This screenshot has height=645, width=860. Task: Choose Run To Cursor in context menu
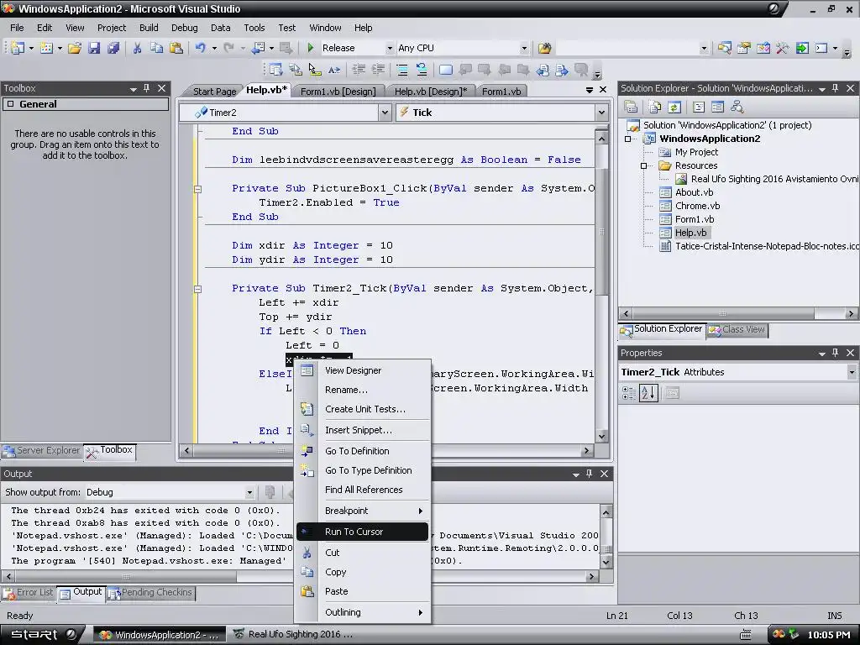click(363, 532)
